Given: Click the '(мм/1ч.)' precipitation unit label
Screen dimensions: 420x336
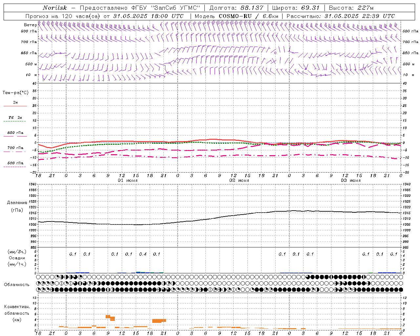Looking at the screenshot, I should [17, 264].
